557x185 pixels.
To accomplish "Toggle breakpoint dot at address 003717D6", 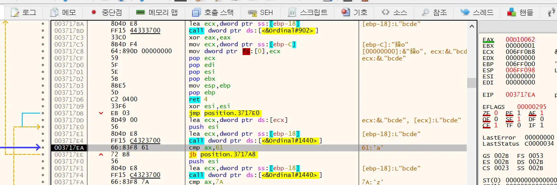I will pos(43,99).
